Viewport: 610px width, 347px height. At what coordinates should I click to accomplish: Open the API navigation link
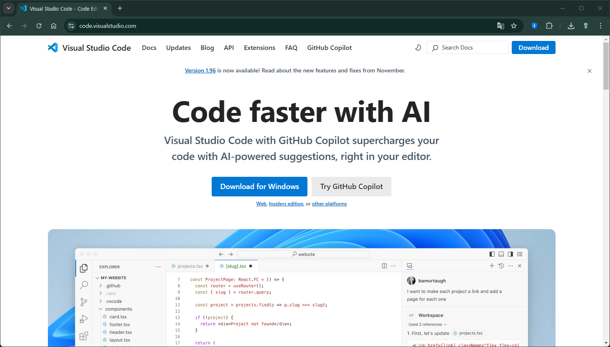coord(229,48)
